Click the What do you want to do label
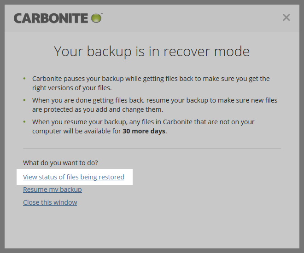This screenshot has height=253, width=304. tap(60, 163)
